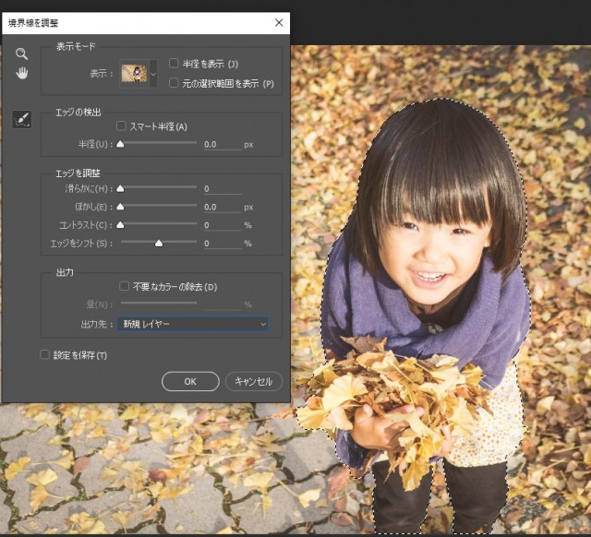Enable the 元の選択範囲を表示 (P) checkbox
Image resolution: width=591 pixels, height=537 pixels.
tap(174, 83)
